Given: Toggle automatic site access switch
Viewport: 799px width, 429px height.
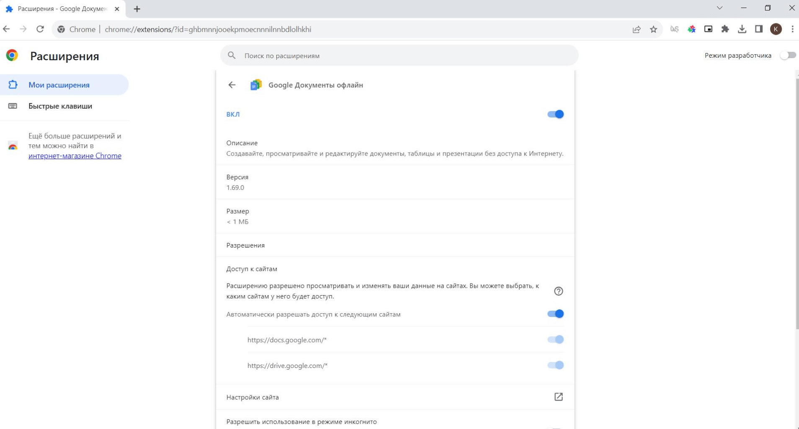Looking at the screenshot, I should tap(555, 314).
